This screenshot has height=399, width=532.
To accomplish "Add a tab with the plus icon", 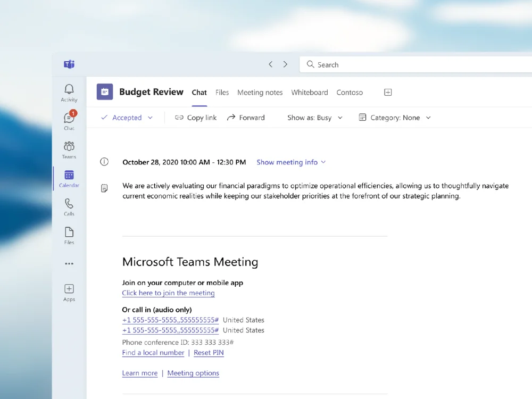I will (388, 92).
